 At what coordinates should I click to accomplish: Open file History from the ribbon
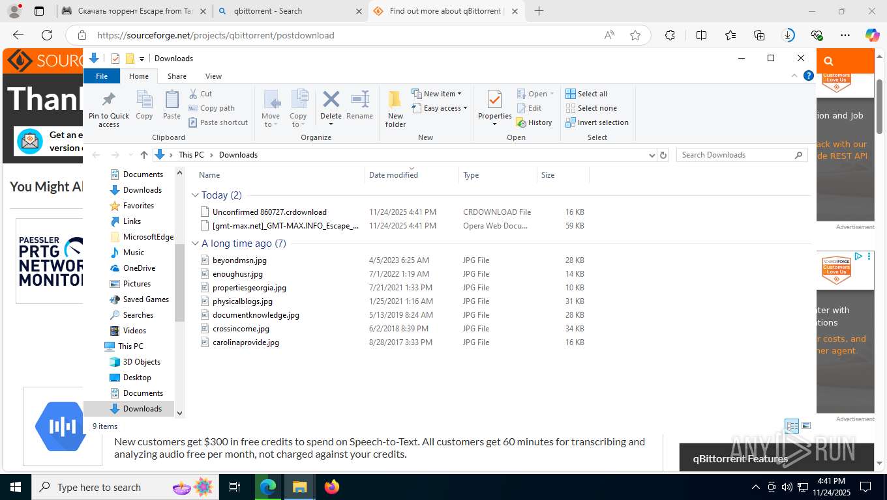[x=534, y=122]
